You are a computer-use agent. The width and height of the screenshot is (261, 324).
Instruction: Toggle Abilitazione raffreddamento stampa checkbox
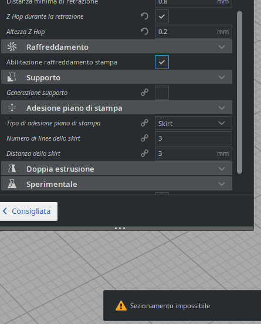(x=162, y=62)
